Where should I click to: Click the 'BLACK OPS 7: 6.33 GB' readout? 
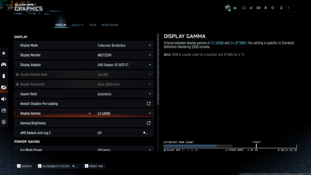click(181, 150)
